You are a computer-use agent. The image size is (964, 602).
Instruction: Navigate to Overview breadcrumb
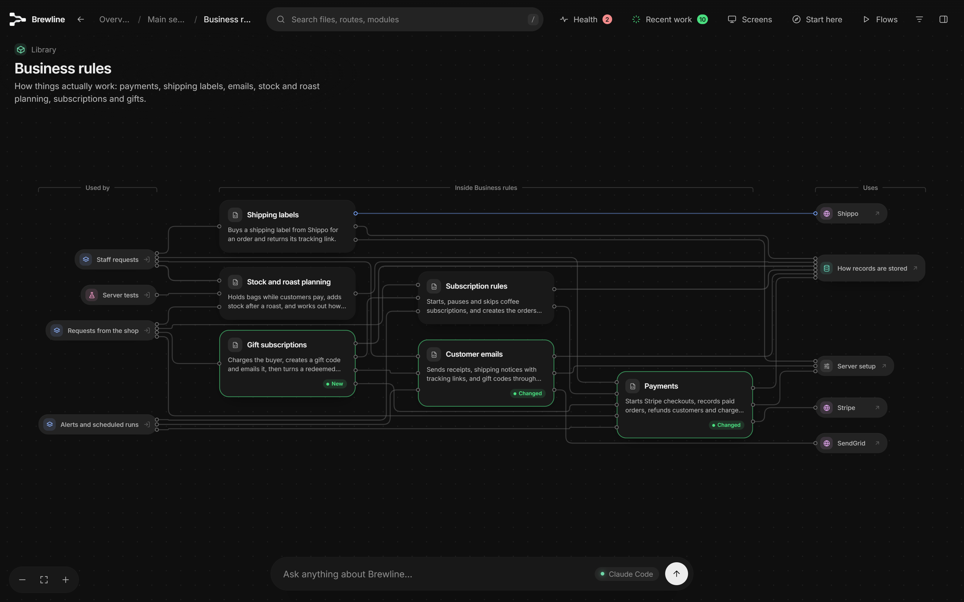[114, 19]
